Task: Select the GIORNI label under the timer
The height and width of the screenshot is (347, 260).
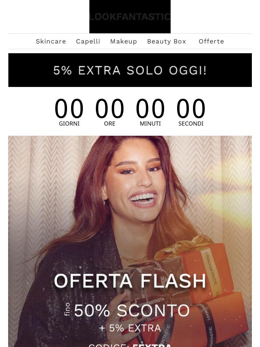Action: click(69, 124)
